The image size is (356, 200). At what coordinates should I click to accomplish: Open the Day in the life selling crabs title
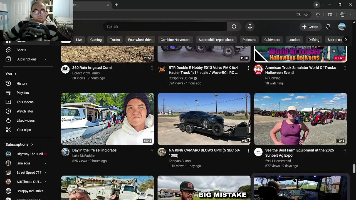[x=94, y=150]
